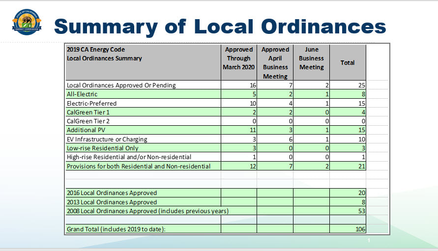
Task: Click the Approved Through March 2020 column header
Action: (x=238, y=58)
